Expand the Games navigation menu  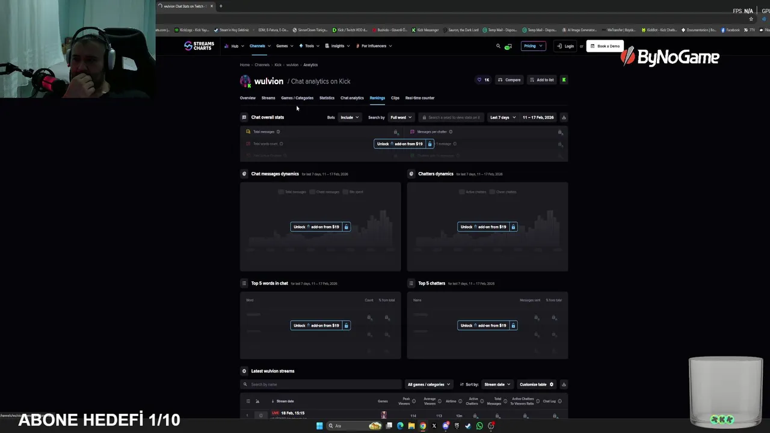click(285, 46)
